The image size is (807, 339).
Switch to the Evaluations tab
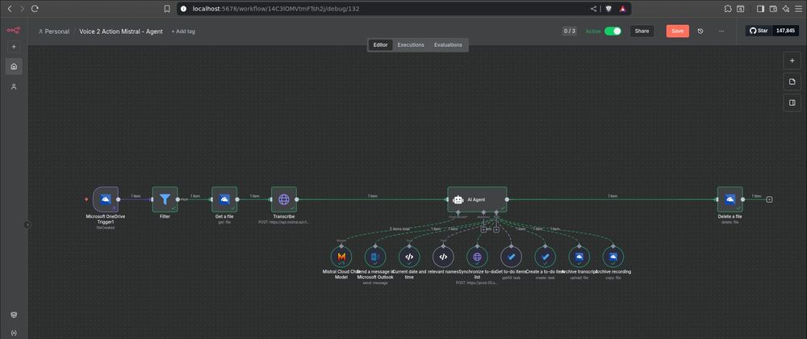[448, 45]
